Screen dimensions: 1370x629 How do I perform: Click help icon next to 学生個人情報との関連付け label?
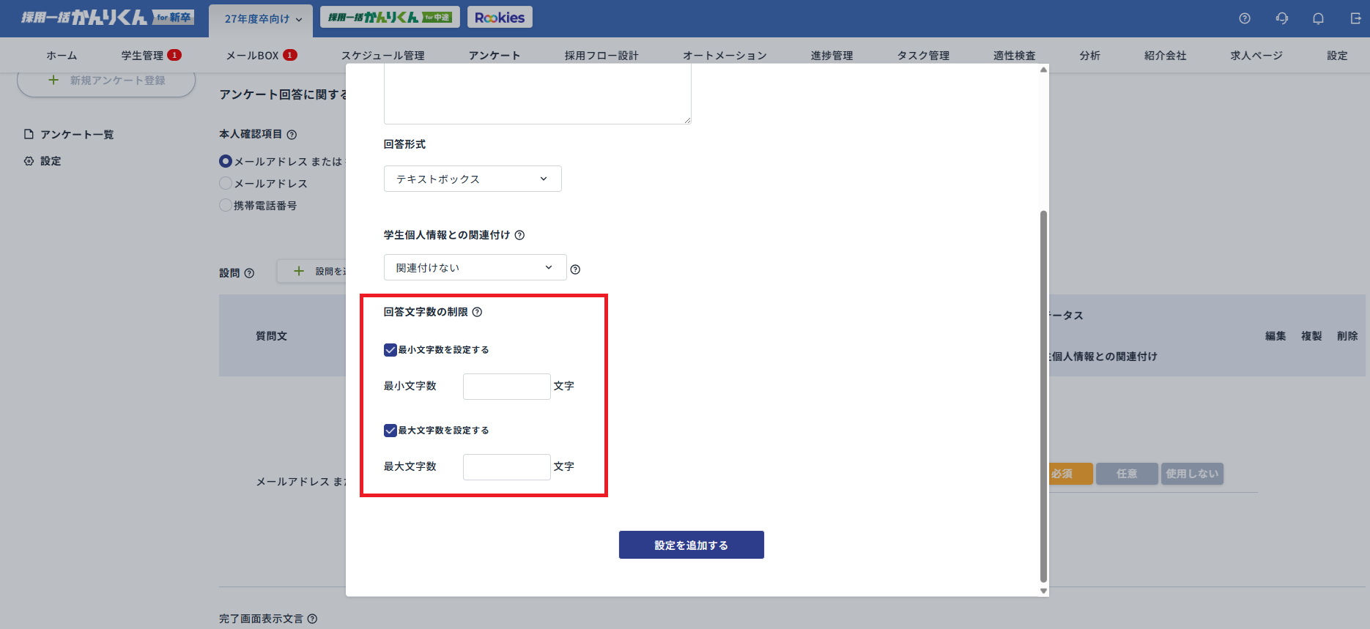click(519, 235)
